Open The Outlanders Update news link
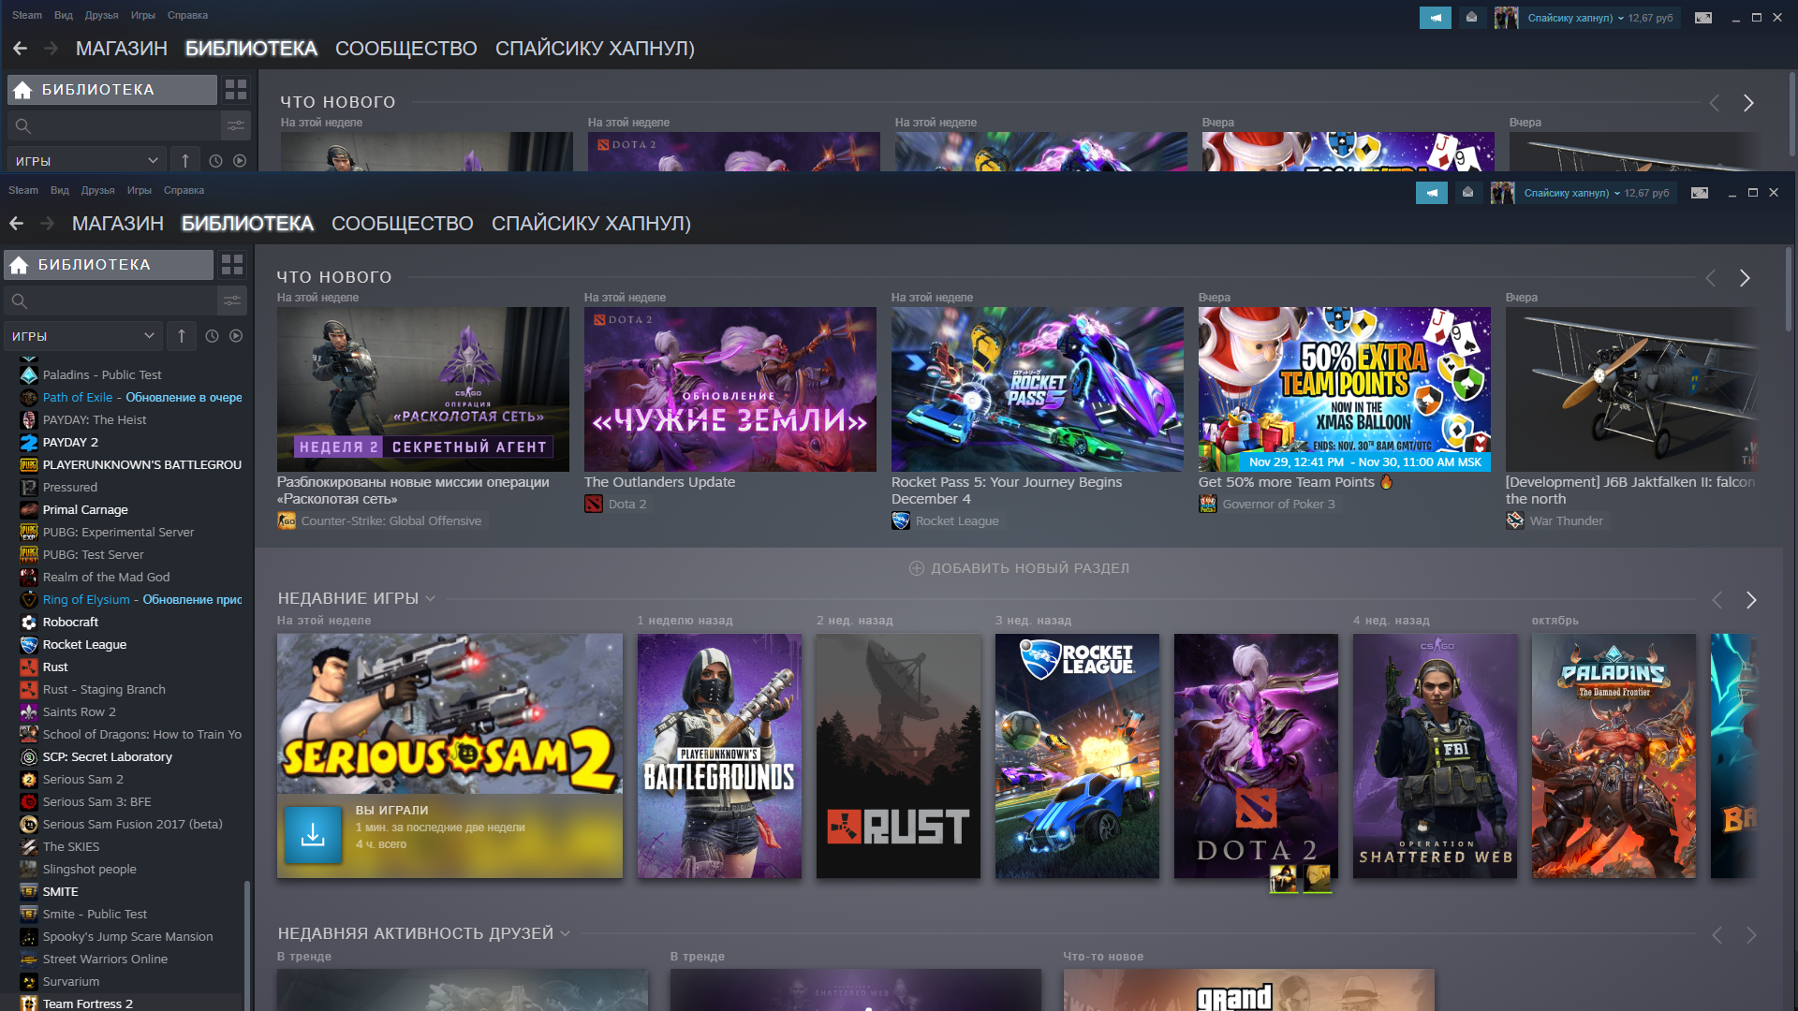This screenshot has height=1011, width=1798. (x=659, y=482)
